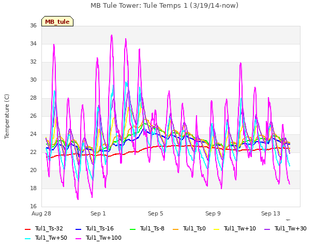This screenshot has height=248, width=331.
Task: Click the purple Tul1_Tw+30 color swatch
Action: [267, 229]
